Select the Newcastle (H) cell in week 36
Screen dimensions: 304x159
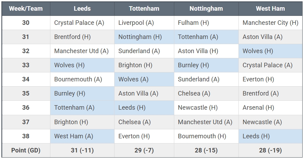(x=198, y=108)
